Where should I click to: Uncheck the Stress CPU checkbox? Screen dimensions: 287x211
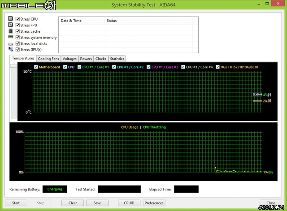click(x=17, y=19)
